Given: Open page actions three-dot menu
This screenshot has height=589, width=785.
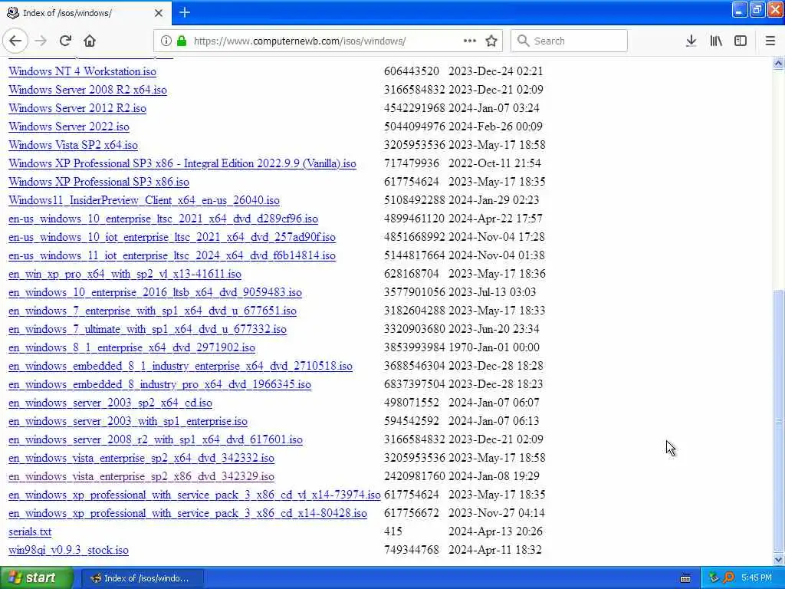Looking at the screenshot, I should pyautogui.click(x=470, y=41).
